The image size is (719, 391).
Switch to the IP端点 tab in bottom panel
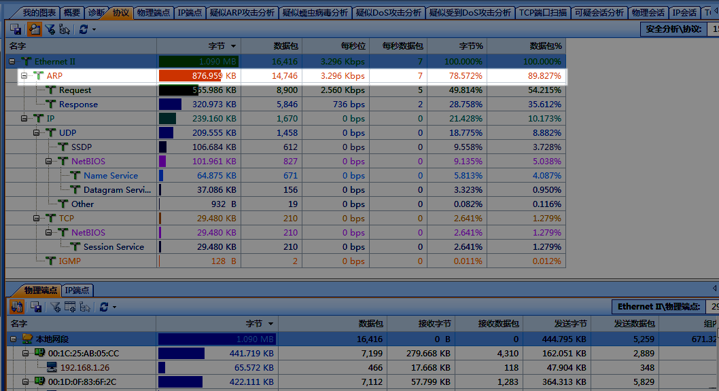(77, 290)
